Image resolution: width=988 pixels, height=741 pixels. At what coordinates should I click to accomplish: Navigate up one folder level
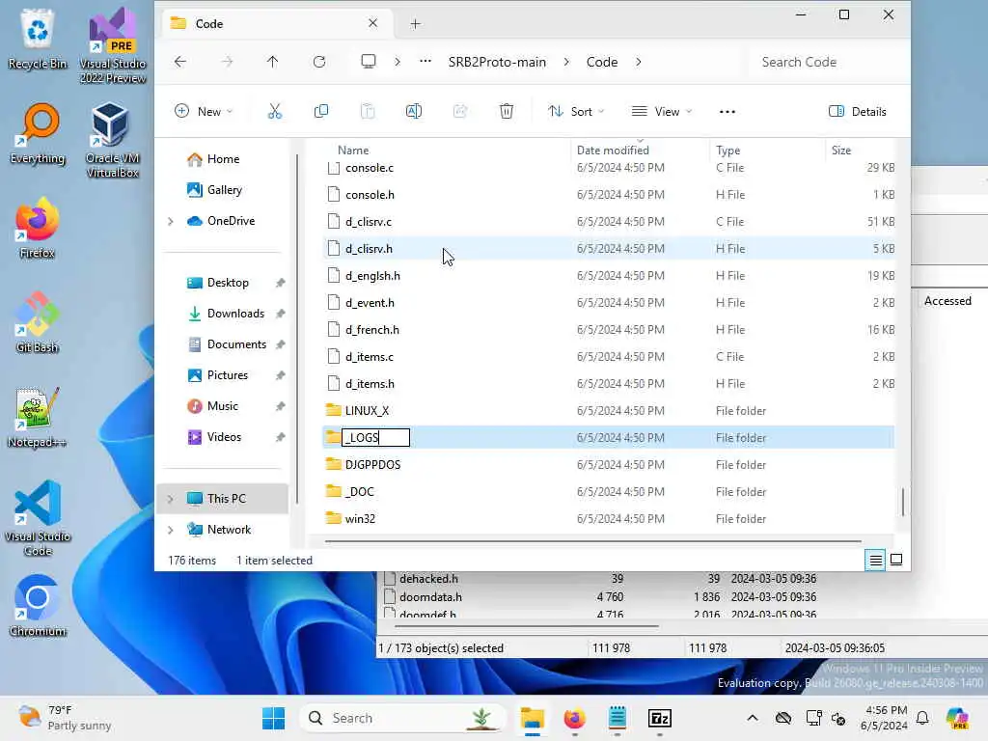tap(272, 62)
